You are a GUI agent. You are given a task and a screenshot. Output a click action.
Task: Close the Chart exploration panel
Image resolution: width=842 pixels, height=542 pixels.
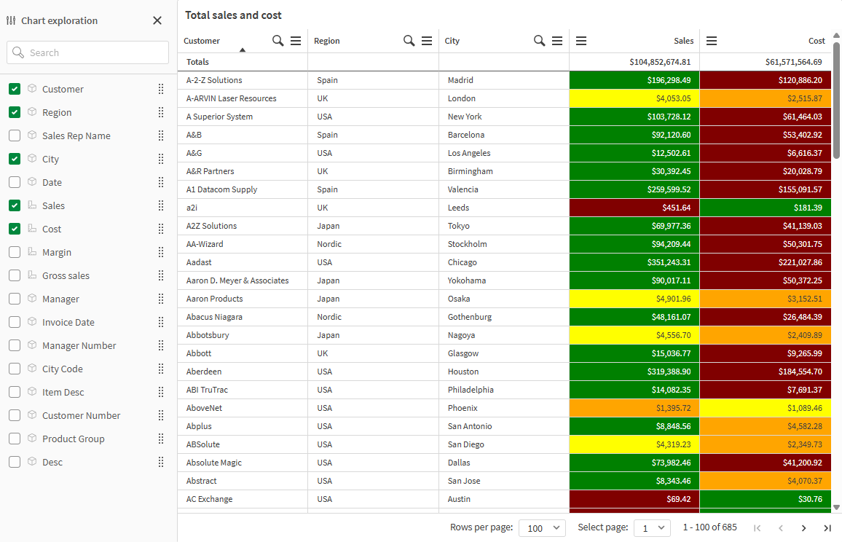[157, 20]
